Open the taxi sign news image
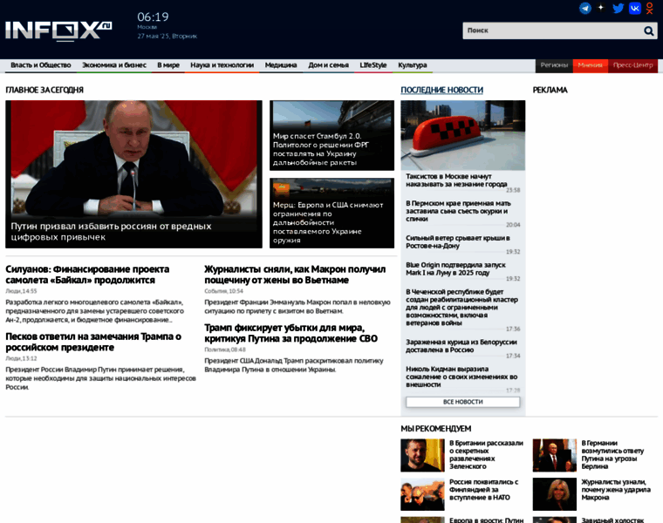The image size is (663, 523). point(463,135)
